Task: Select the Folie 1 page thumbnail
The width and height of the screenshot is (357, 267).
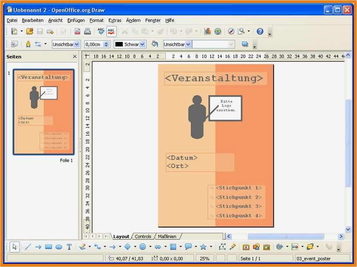Action: 44,112
